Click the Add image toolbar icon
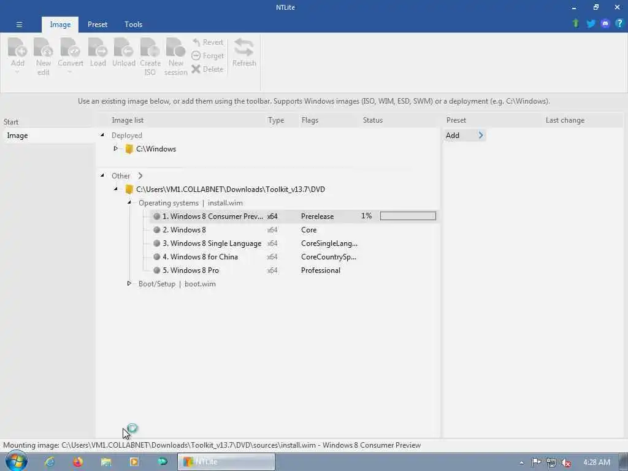Screen dimensions: 628x471 (17, 47)
